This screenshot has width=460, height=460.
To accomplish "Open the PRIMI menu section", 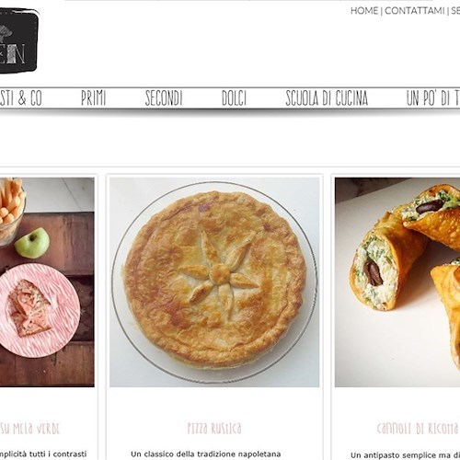I will point(94,98).
